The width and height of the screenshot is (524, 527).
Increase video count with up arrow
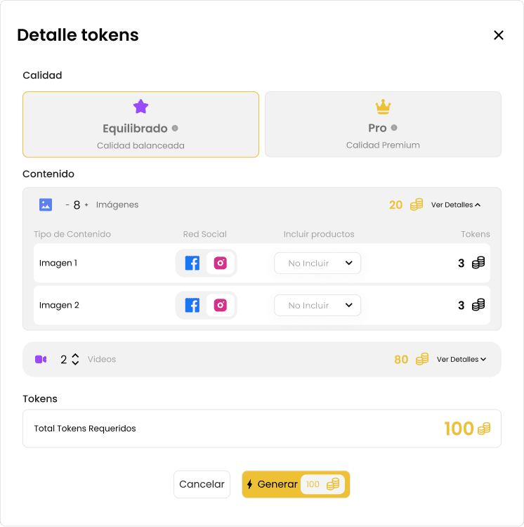point(75,356)
